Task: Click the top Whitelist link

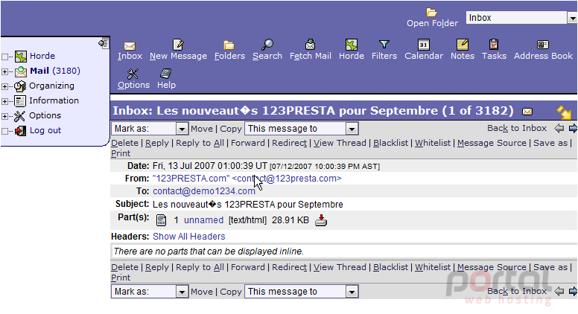Action: pos(433,143)
